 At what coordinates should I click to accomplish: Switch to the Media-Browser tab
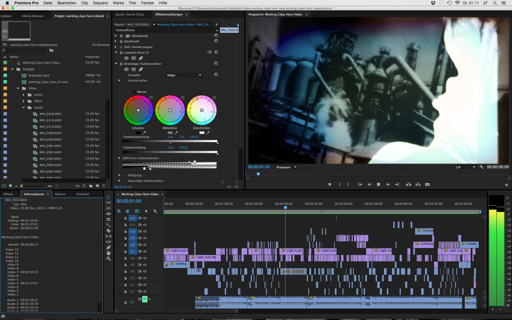pos(33,16)
